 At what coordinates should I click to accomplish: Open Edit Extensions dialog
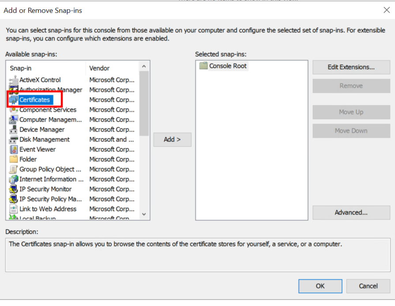[x=351, y=68]
